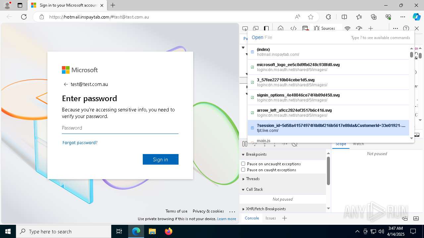Enable Pause on uncaught exceptions
This screenshot has width=424, height=238.
(243, 164)
